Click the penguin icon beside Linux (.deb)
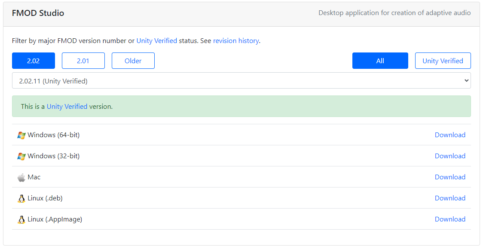The width and height of the screenshot is (483, 249). (x=21, y=198)
